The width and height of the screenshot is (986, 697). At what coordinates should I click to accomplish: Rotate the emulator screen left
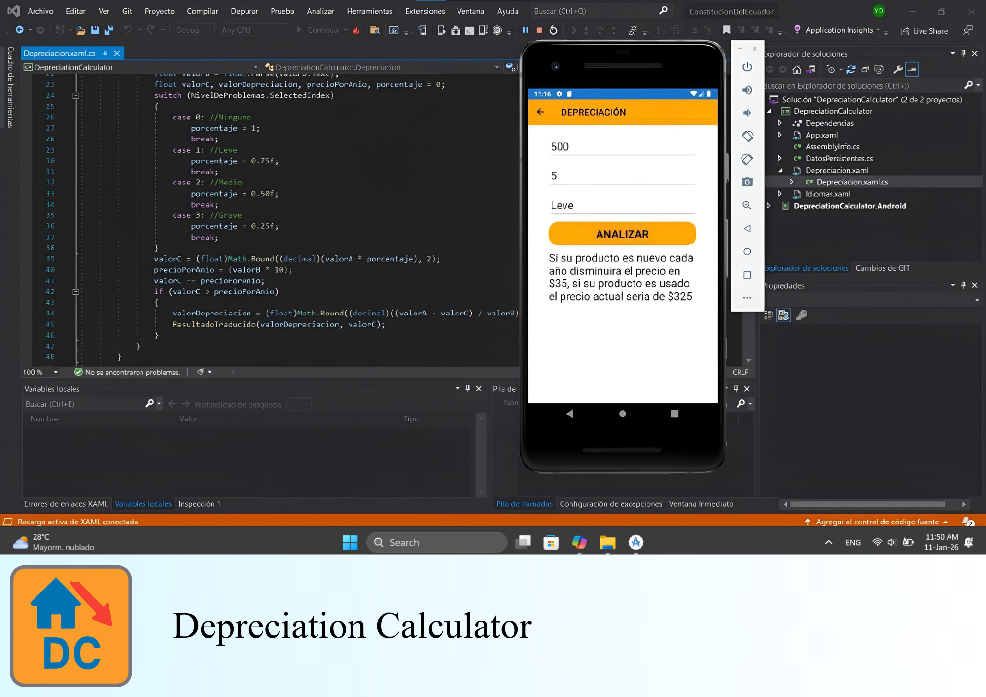point(747,136)
